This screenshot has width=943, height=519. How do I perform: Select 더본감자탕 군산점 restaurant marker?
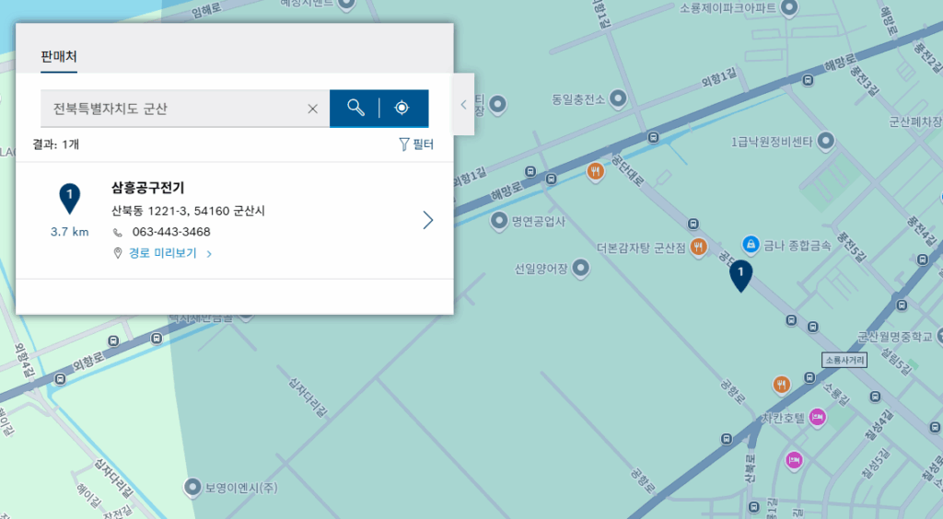[698, 247]
